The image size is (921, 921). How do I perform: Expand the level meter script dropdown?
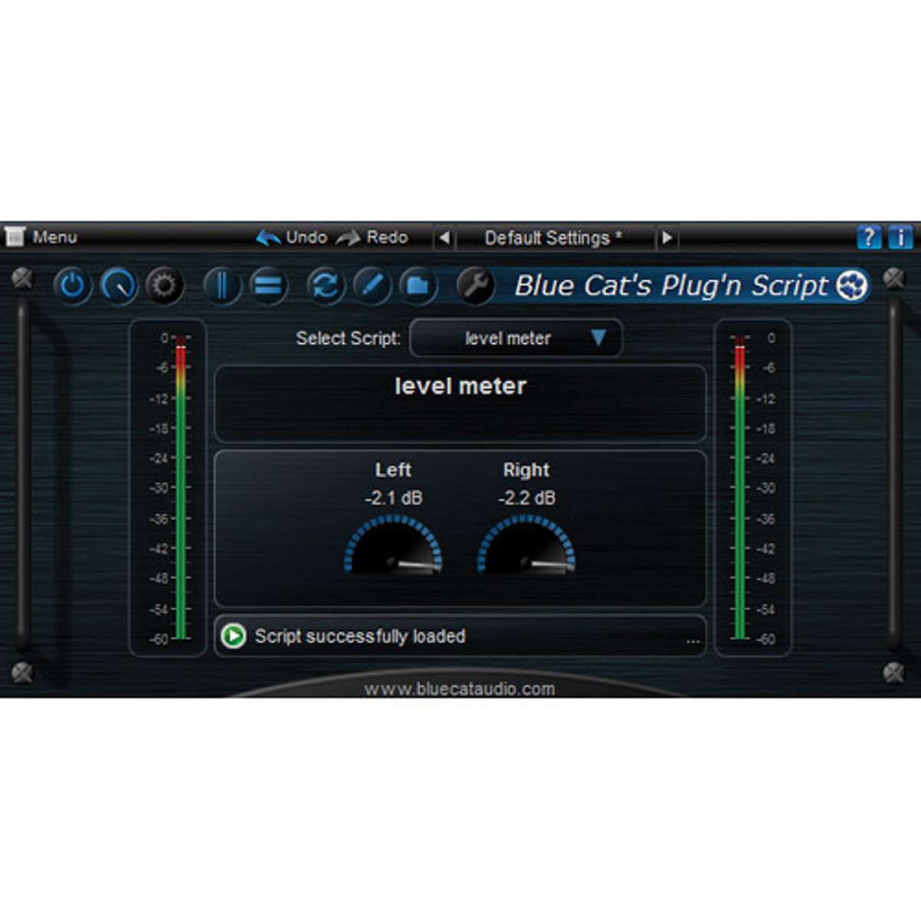coord(516,338)
